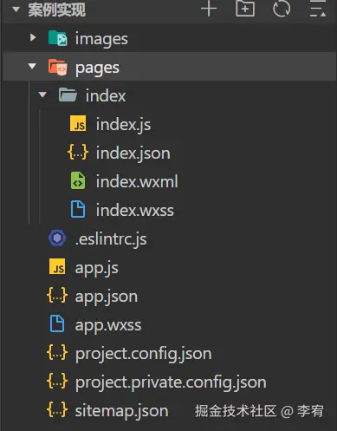Click the blue file icon beside index.wxss

78,209
